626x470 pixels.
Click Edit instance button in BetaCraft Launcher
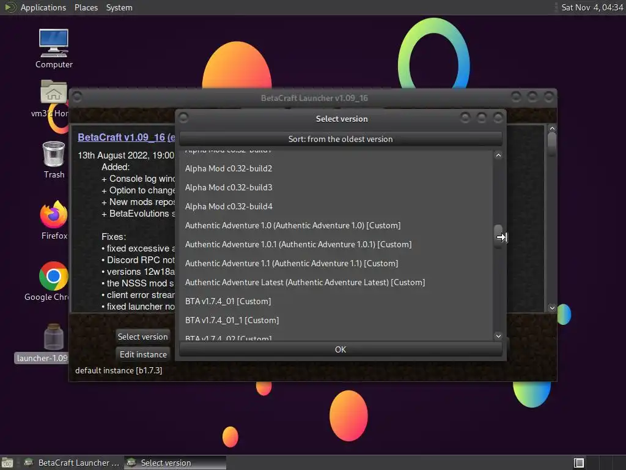(x=143, y=354)
